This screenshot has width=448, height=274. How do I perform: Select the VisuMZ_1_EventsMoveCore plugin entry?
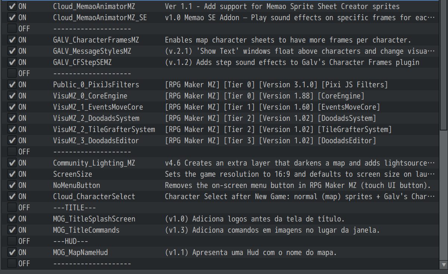(98, 107)
